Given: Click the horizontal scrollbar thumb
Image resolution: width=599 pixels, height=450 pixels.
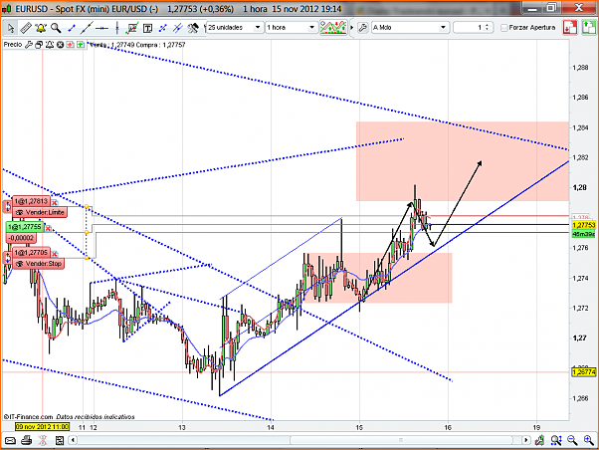Looking at the screenshot, I should click(x=401, y=440).
